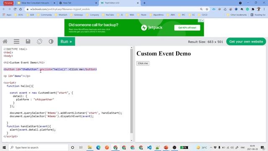This screenshot has height=151, width=268.
Task: Open the 31°C weather widget in the taskbar
Action: tap(202, 147)
